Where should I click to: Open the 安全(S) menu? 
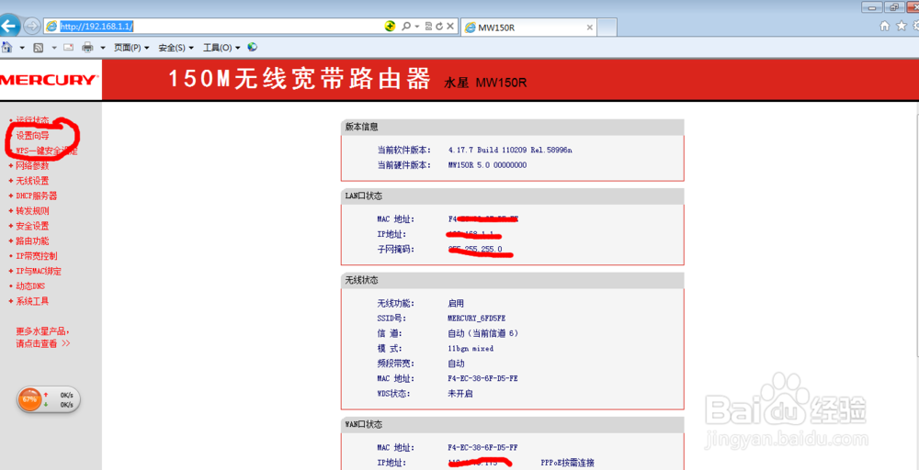click(x=176, y=48)
